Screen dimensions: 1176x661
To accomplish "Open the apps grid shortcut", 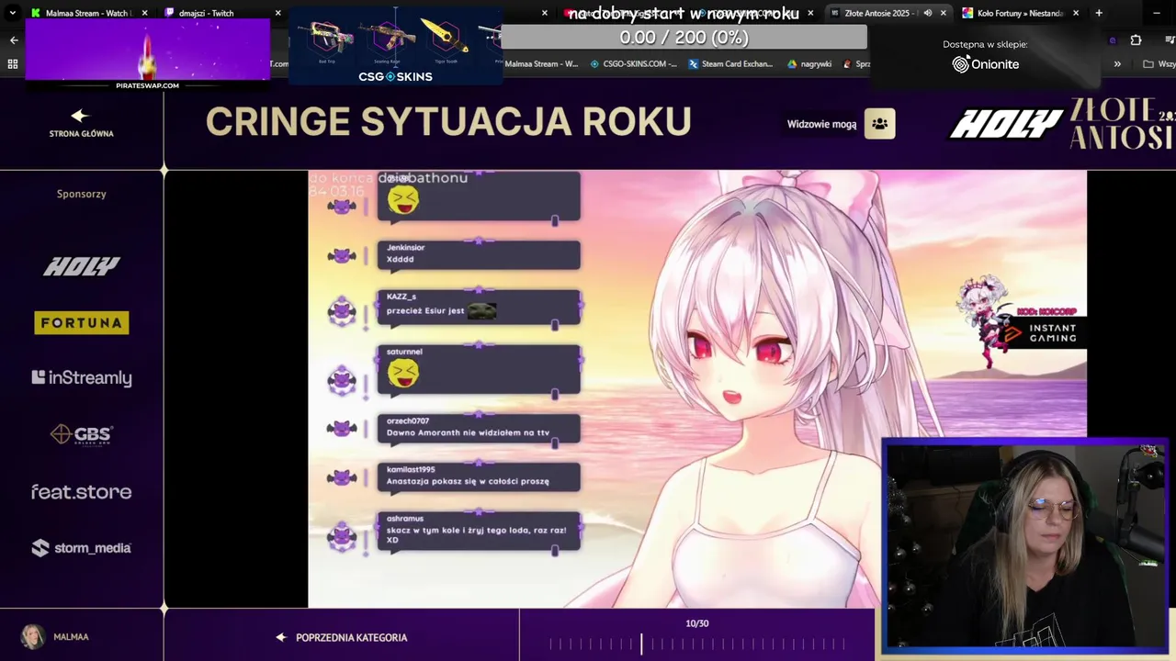I will click(13, 64).
